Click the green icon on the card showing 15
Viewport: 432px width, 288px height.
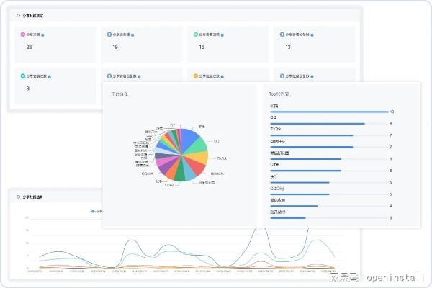pyautogui.click(x=193, y=34)
